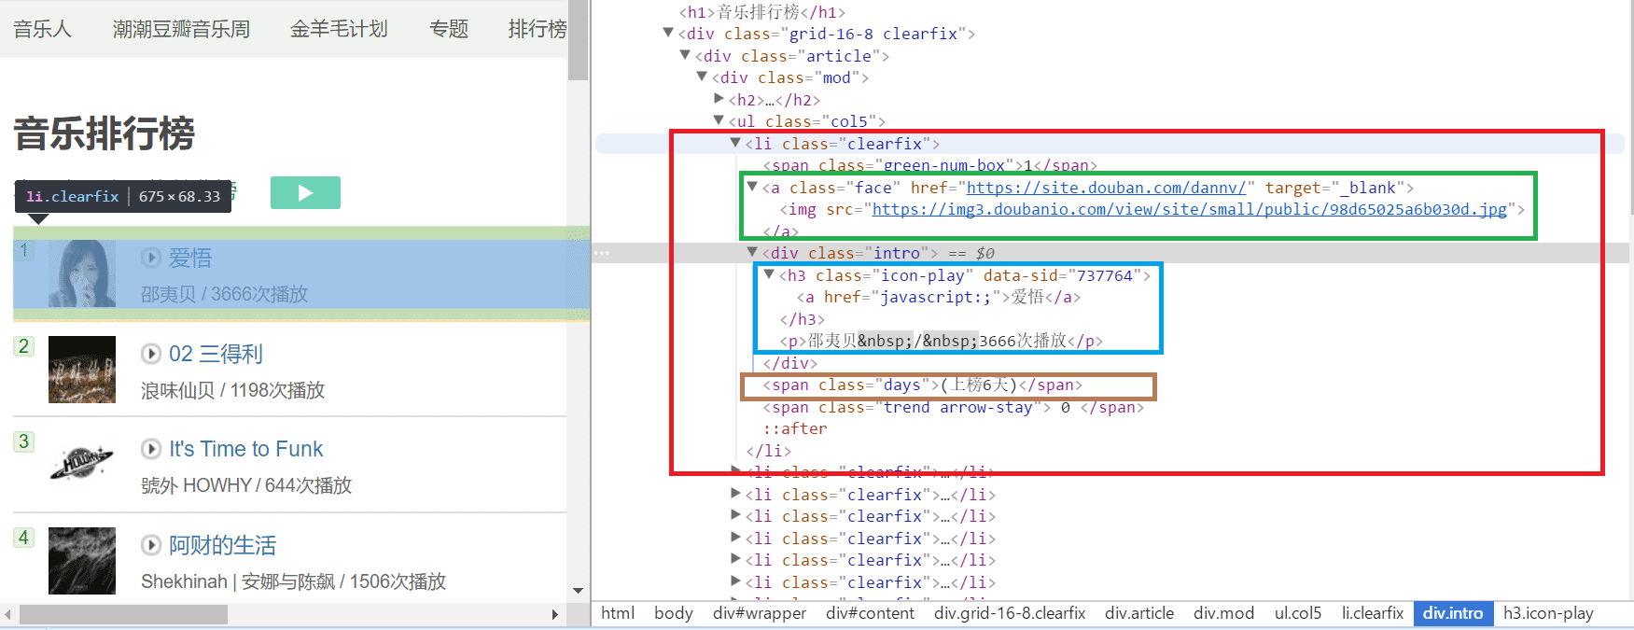1634x630 pixels.
Task: Collapse the div class article node
Action: [x=685, y=55]
